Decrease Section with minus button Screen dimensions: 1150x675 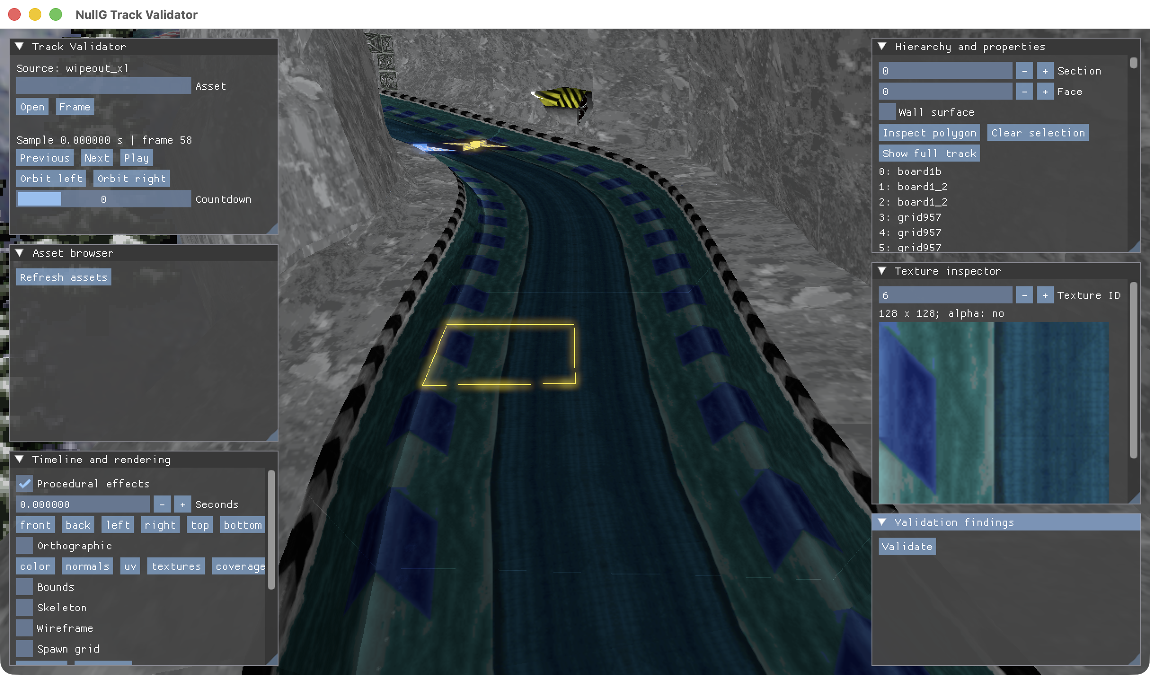click(1024, 71)
